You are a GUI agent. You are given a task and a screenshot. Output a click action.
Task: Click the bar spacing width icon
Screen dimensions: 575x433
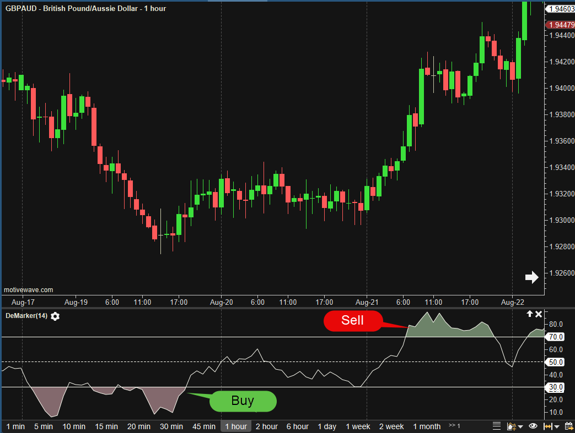pos(547,426)
